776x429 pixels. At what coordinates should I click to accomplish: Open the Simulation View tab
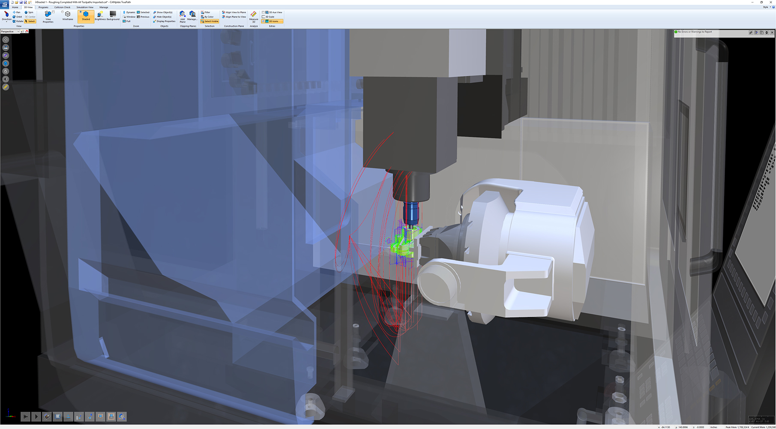coord(85,7)
